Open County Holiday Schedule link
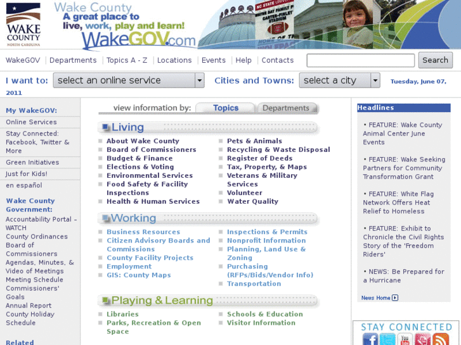The width and height of the screenshot is (461, 345). (x=30, y=318)
